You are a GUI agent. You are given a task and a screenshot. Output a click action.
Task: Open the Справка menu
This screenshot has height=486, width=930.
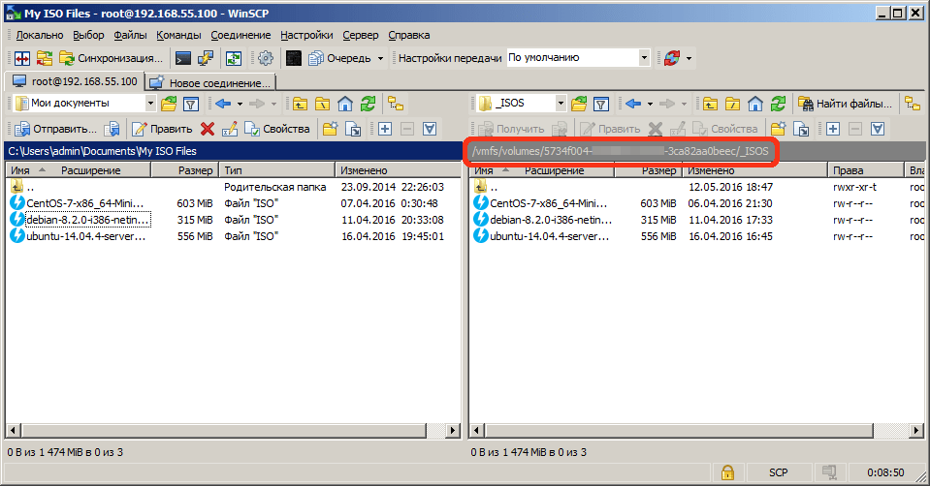408,35
